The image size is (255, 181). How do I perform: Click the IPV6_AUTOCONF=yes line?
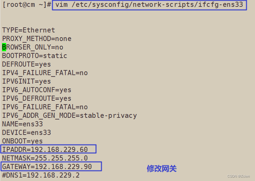coord(37,90)
